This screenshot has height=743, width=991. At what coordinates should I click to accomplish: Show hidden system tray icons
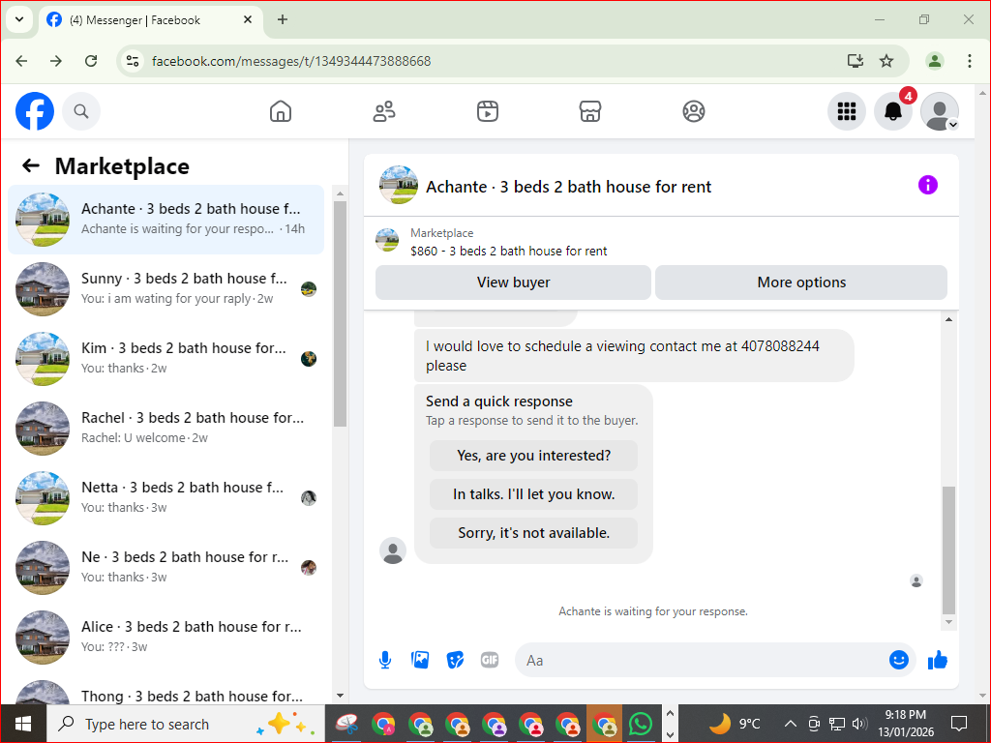click(790, 724)
